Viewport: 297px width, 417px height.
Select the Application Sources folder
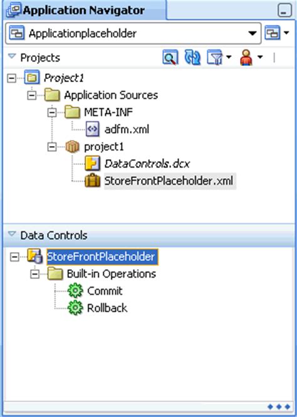(x=111, y=95)
